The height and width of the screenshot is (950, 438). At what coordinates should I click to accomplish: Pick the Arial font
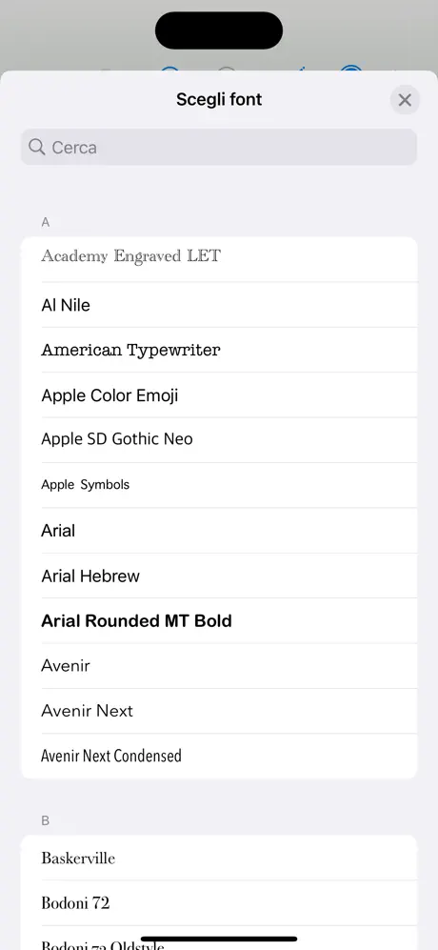219,530
